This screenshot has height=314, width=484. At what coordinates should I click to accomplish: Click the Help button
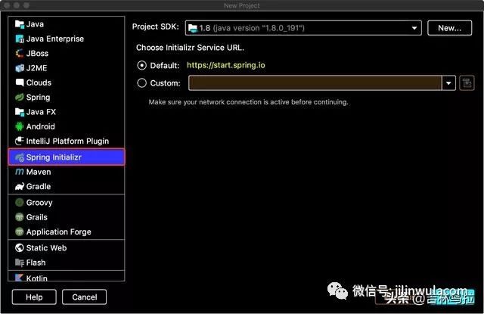tap(34, 297)
